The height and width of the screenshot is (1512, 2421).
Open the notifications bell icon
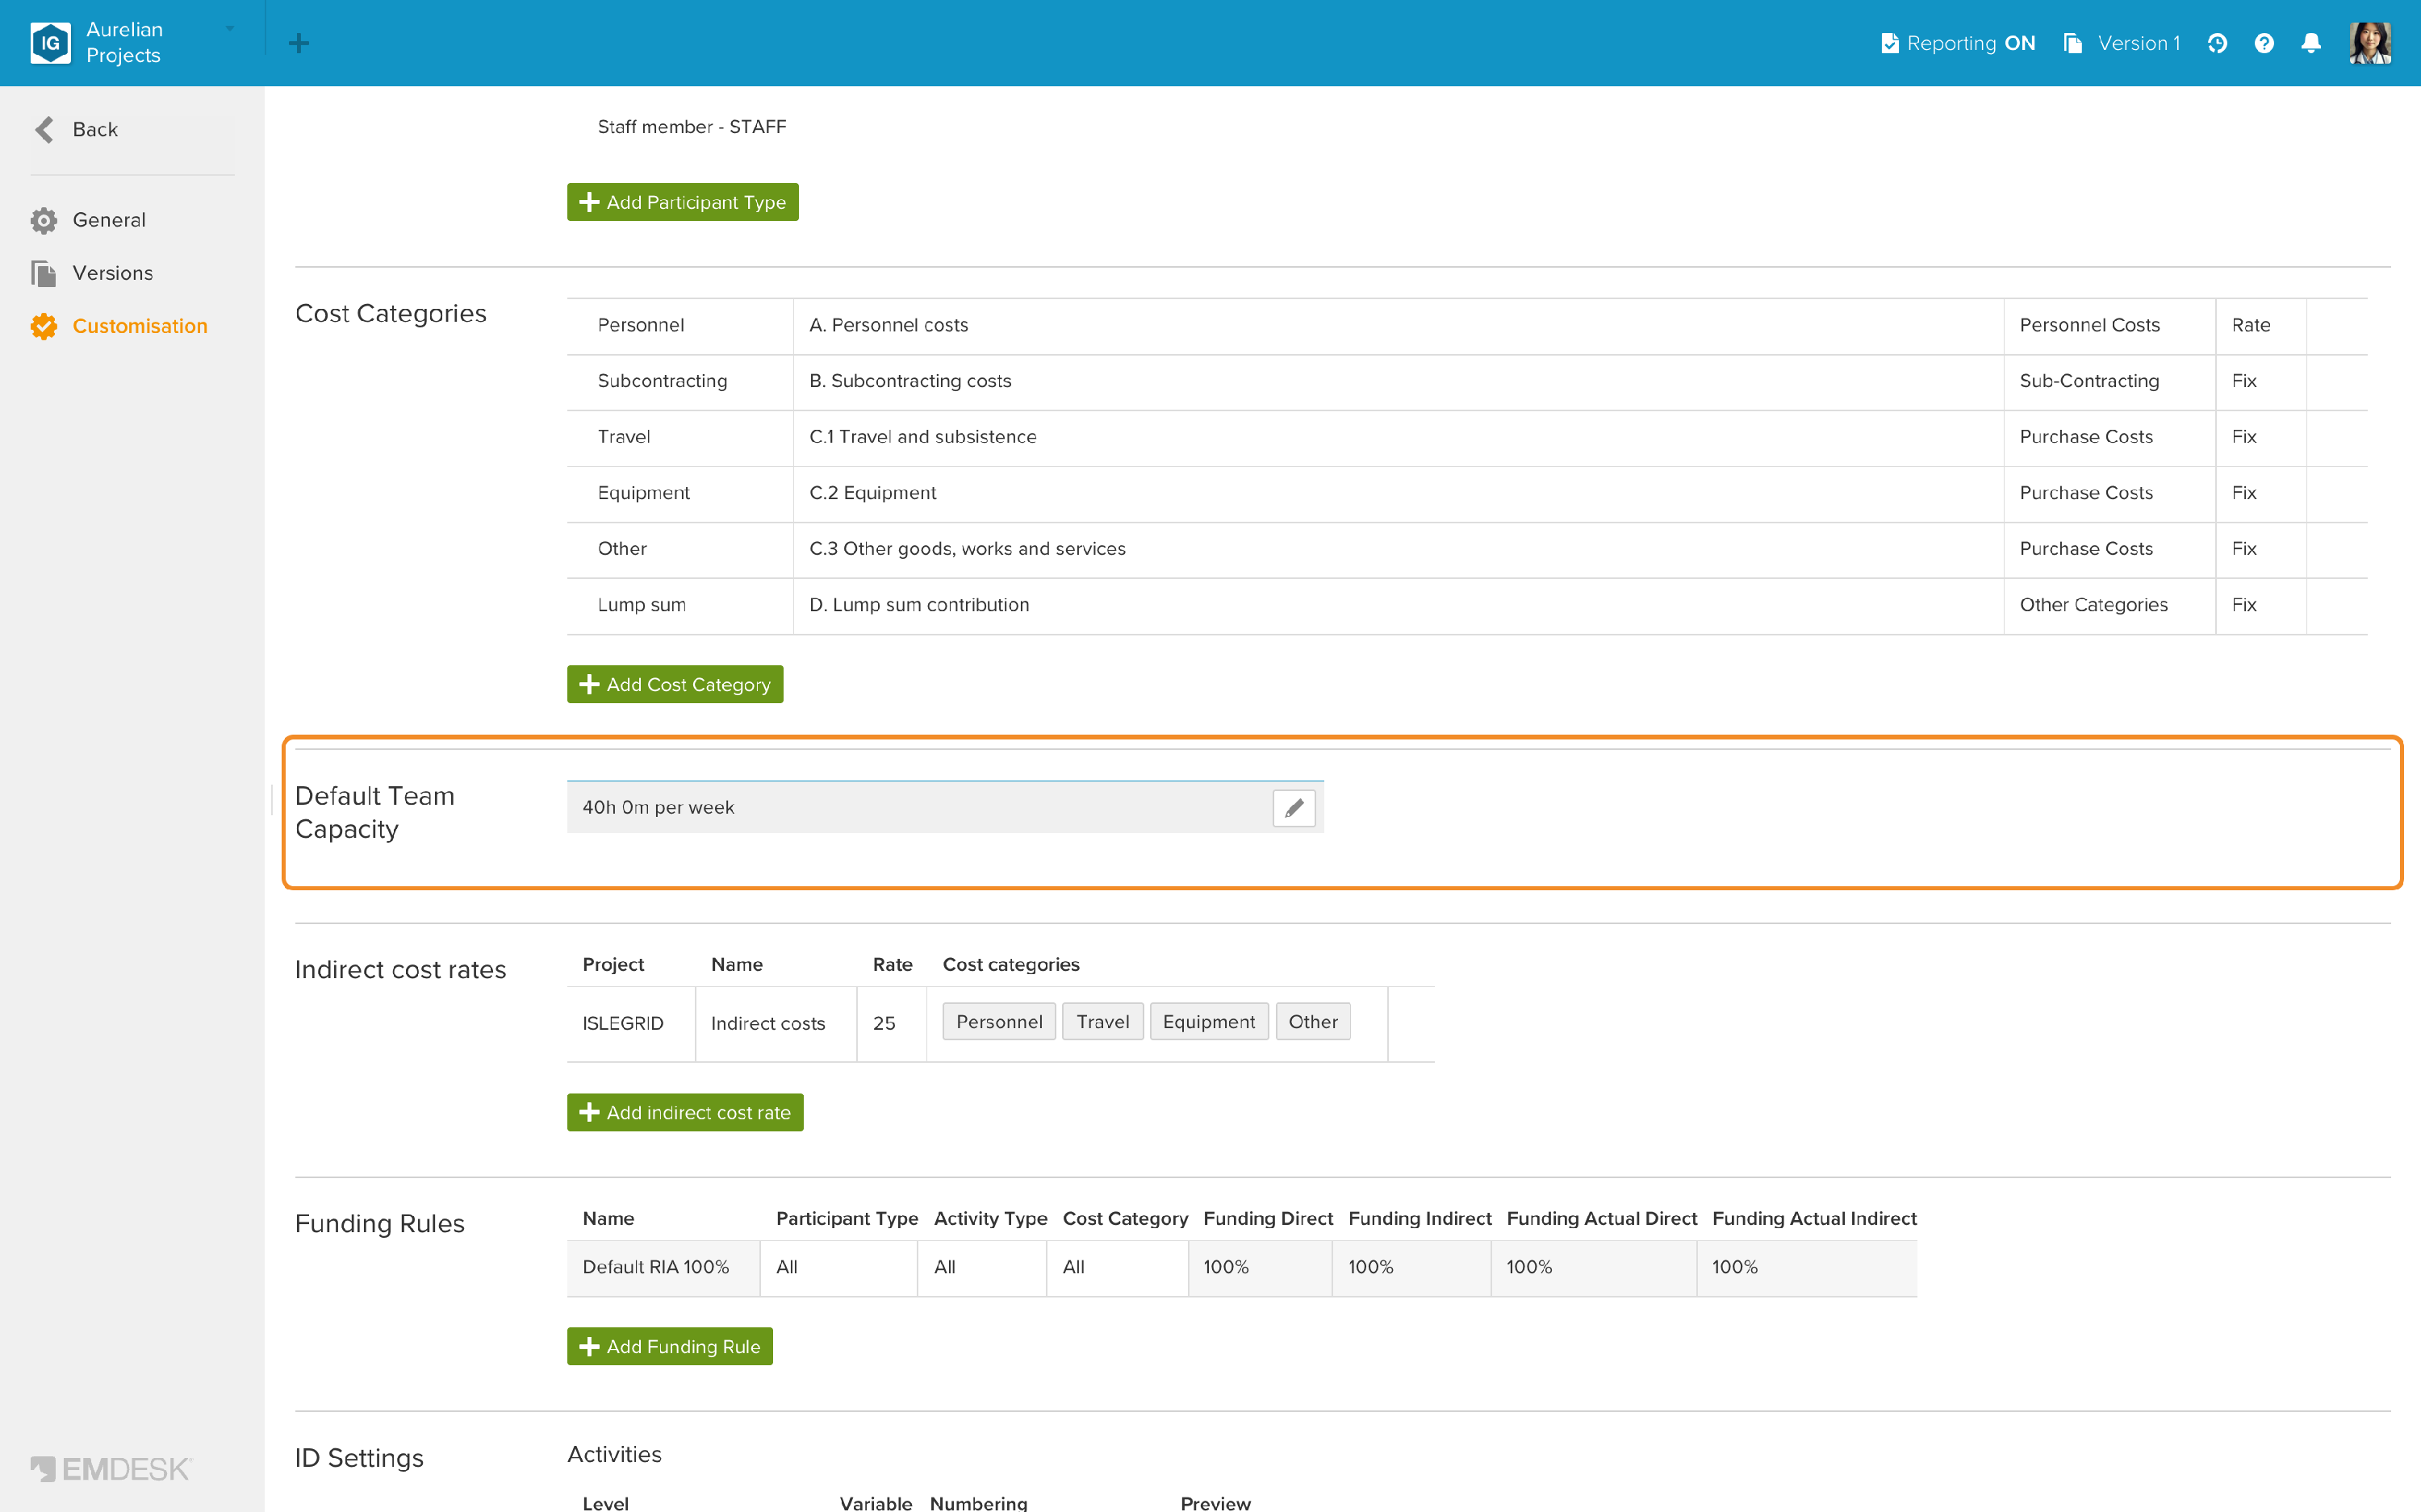point(2311,43)
